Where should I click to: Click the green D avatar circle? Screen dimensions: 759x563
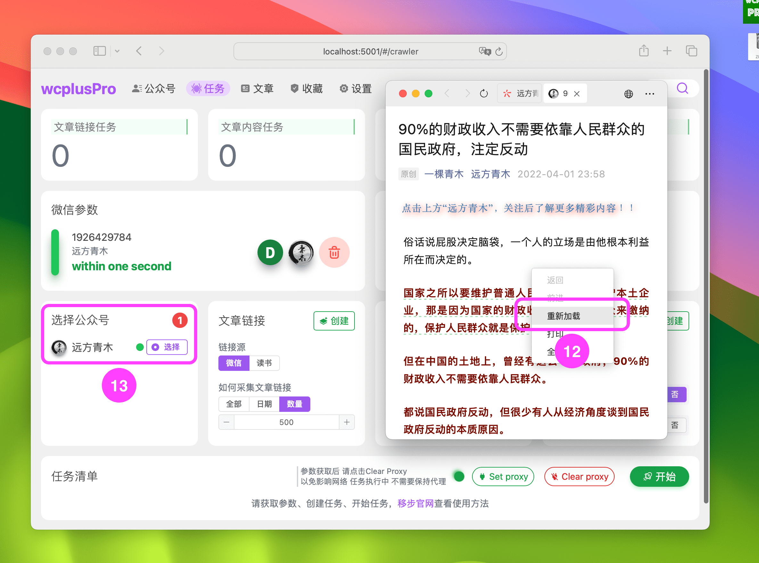pyautogui.click(x=270, y=253)
